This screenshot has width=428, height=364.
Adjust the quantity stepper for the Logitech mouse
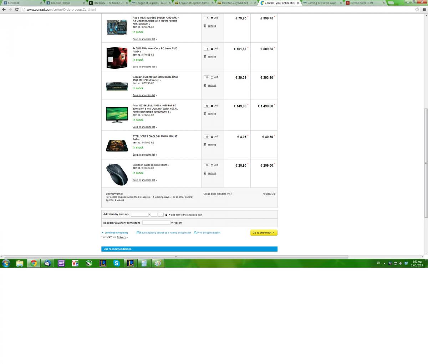tap(212, 165)
